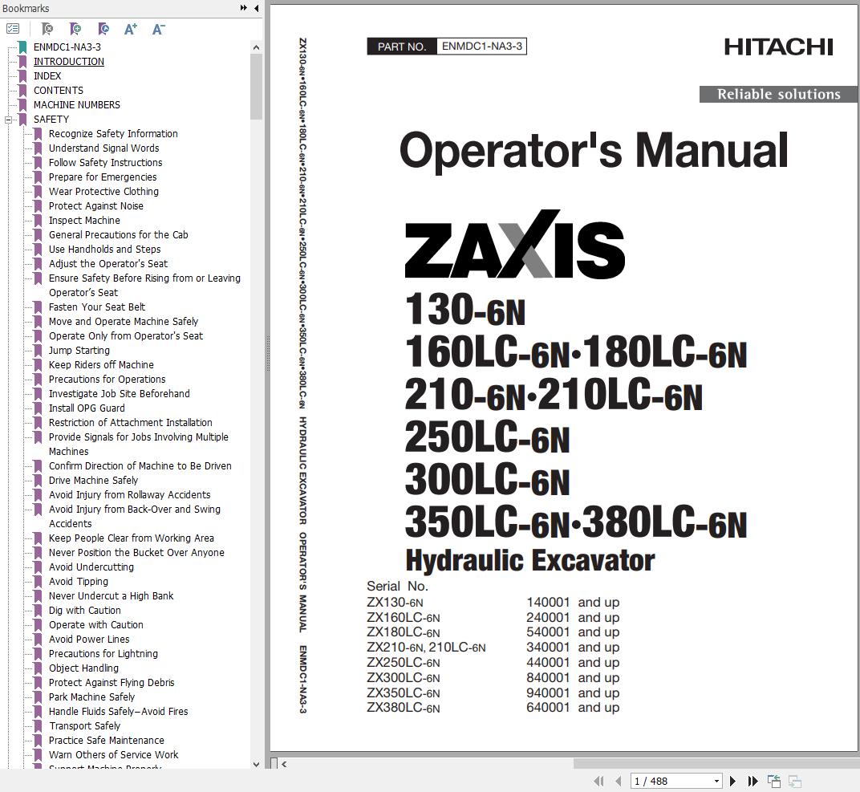Viewport: 860px width, 792px height.
Task: Go to Understand Signal Words bookmark
Action: click(103, 148)
